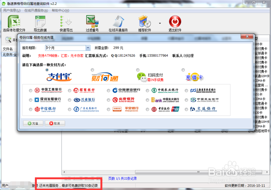Image resolution: width=271 pixels, height=190 pixels.
Task: Click the 页数 1/1 共22条记录 text
Action: point(122,178)
